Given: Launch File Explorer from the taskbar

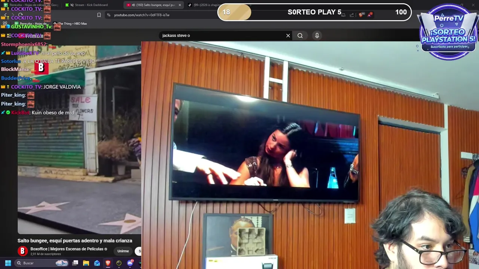Looking at the screenshot, I should pos(86,263).
